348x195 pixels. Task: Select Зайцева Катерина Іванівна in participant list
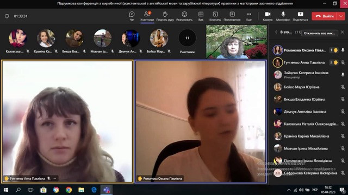point(309,75)
